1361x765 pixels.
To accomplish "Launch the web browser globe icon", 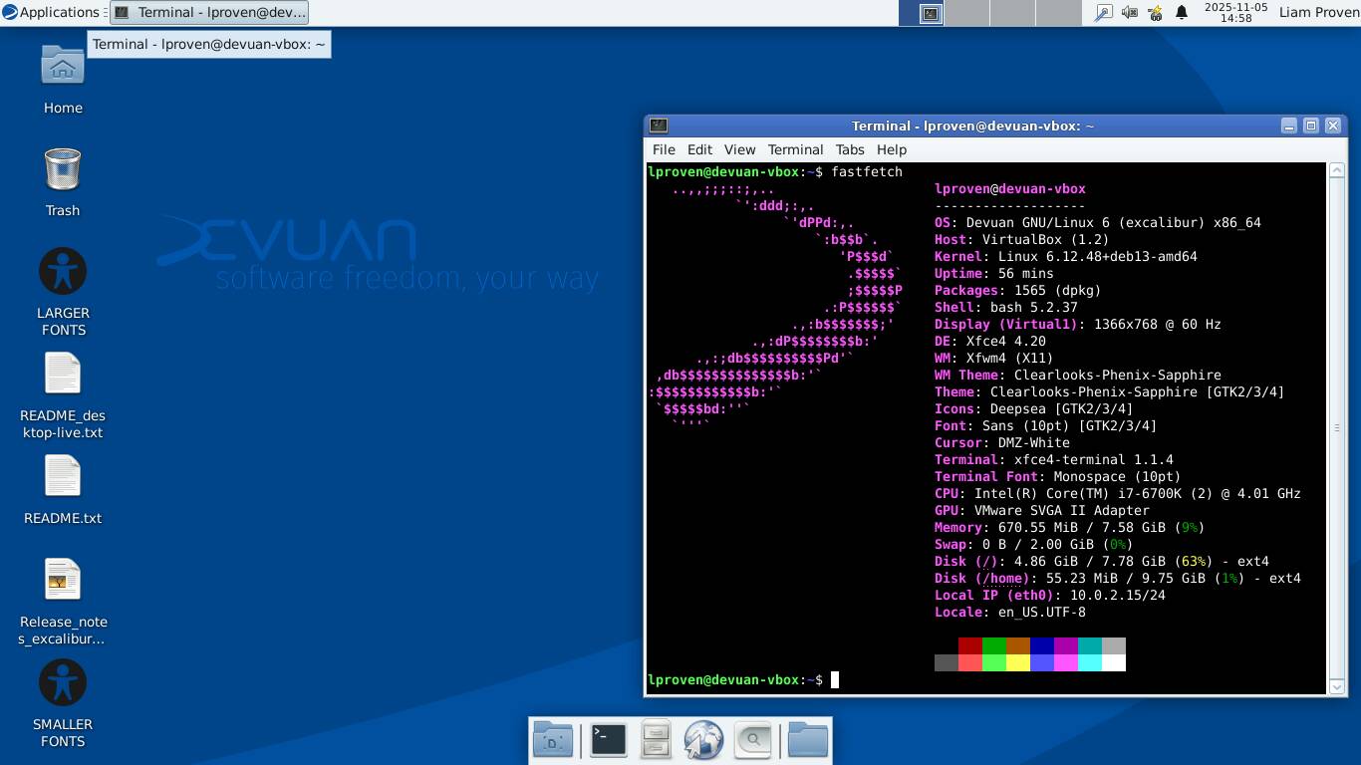I will tap(703, 740).
